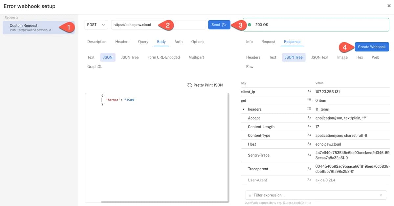Open the Info tab

tap(250, 42)
